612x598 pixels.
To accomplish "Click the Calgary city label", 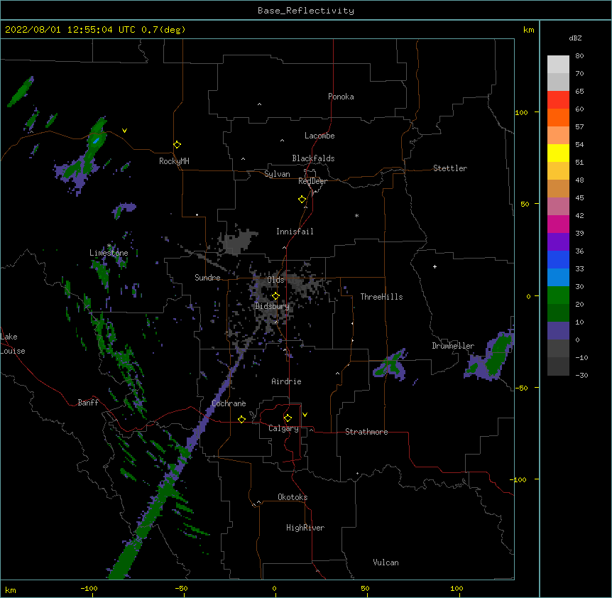I will [x=283, y=428].
